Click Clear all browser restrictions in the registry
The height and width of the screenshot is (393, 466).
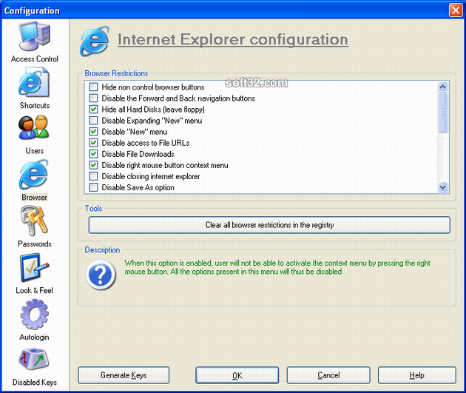coord(269,225)
